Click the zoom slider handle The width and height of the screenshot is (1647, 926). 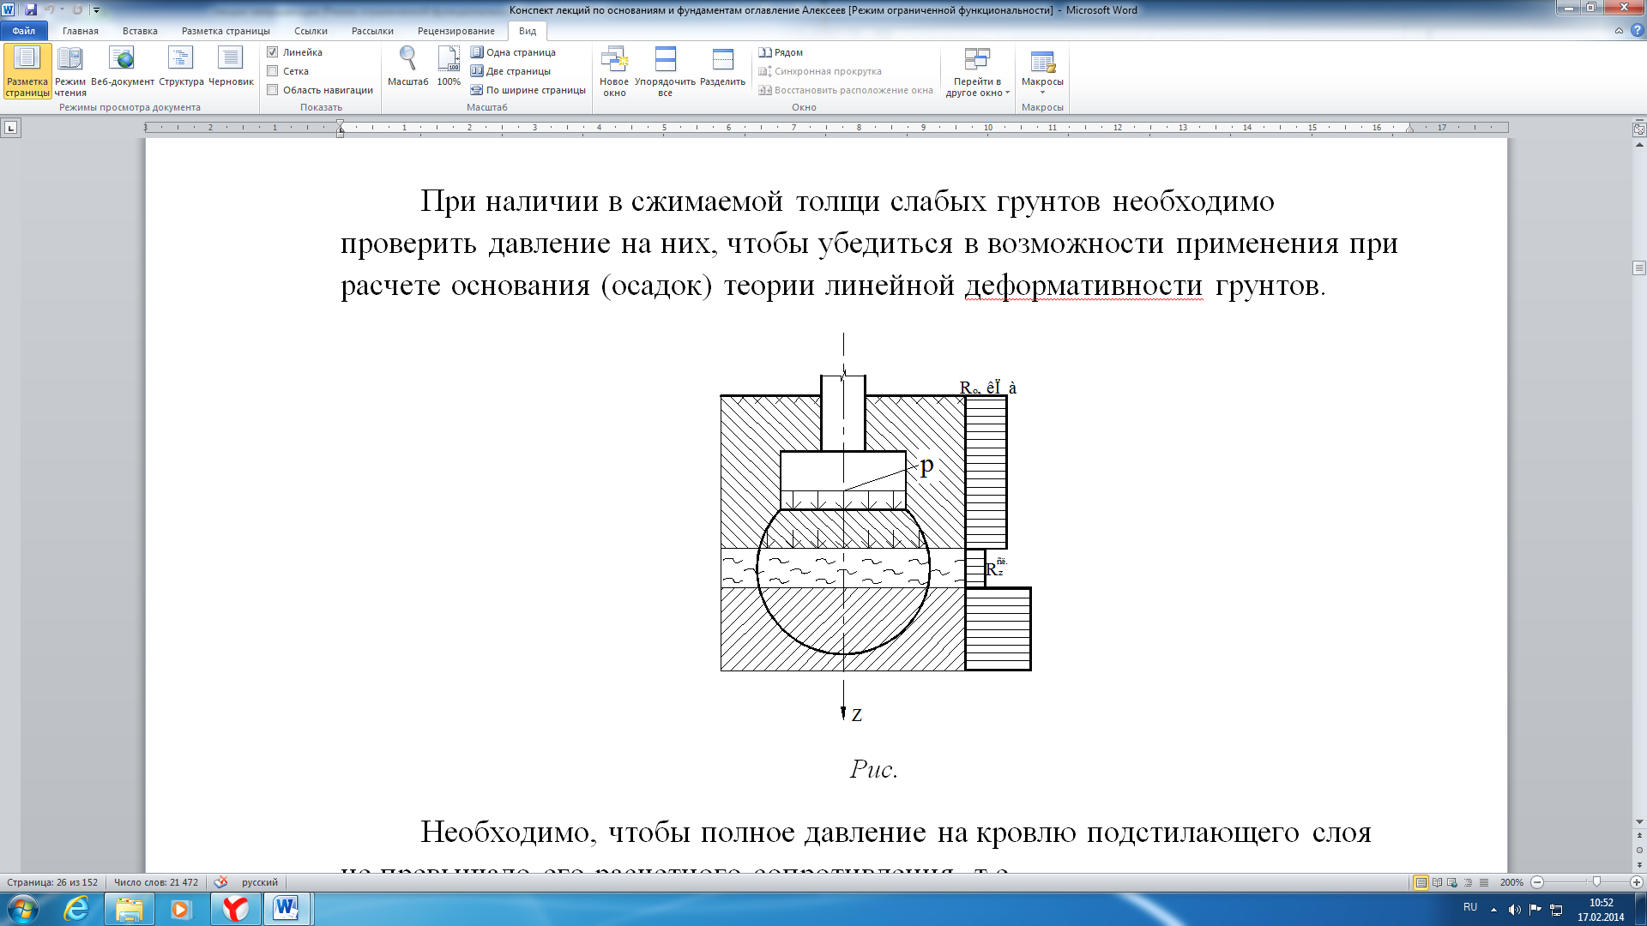(x=1596, y=882)
